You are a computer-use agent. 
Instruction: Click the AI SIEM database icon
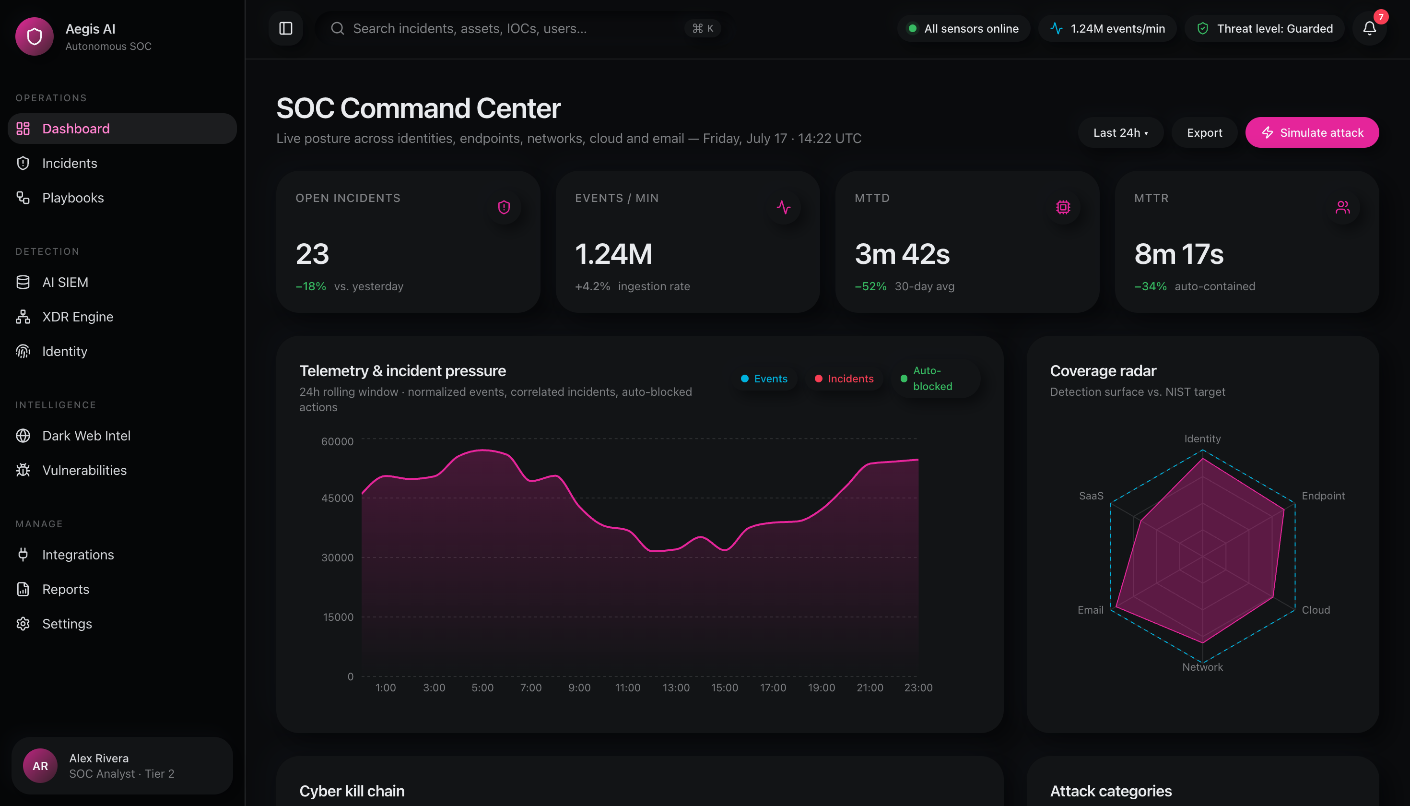pos(23,282)
